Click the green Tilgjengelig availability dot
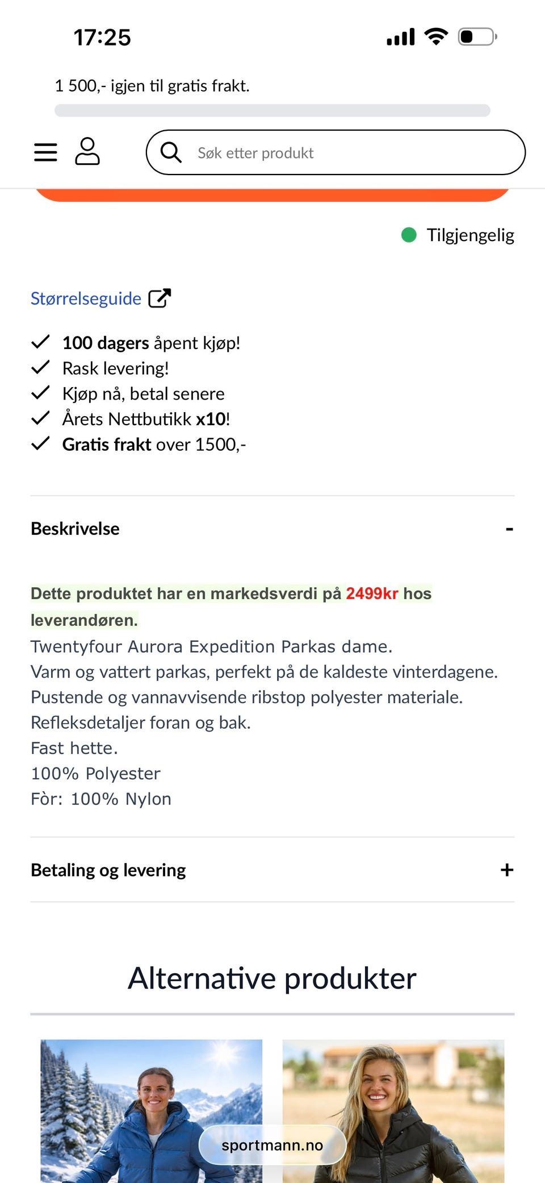Screen dimensions: 545x1183 [409, 234]
